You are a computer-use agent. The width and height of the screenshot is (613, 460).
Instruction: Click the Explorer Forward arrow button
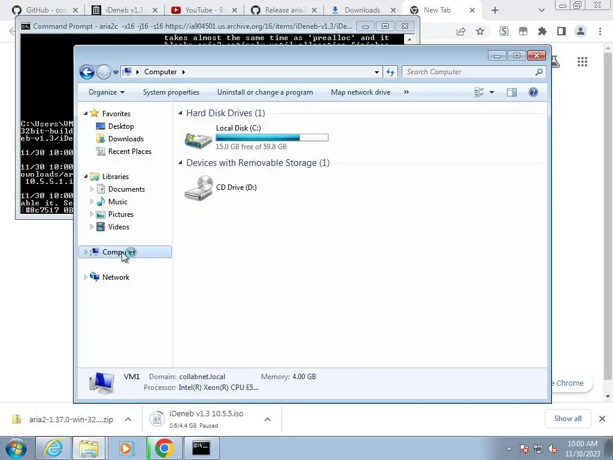click(x=104, y=72)
